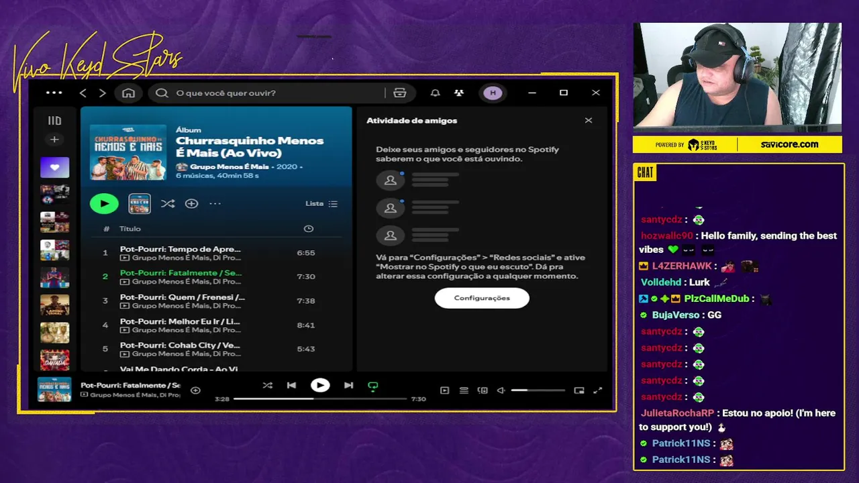Select track 'Pot-Pourri: Quem / Frenesi /...'

183,297
